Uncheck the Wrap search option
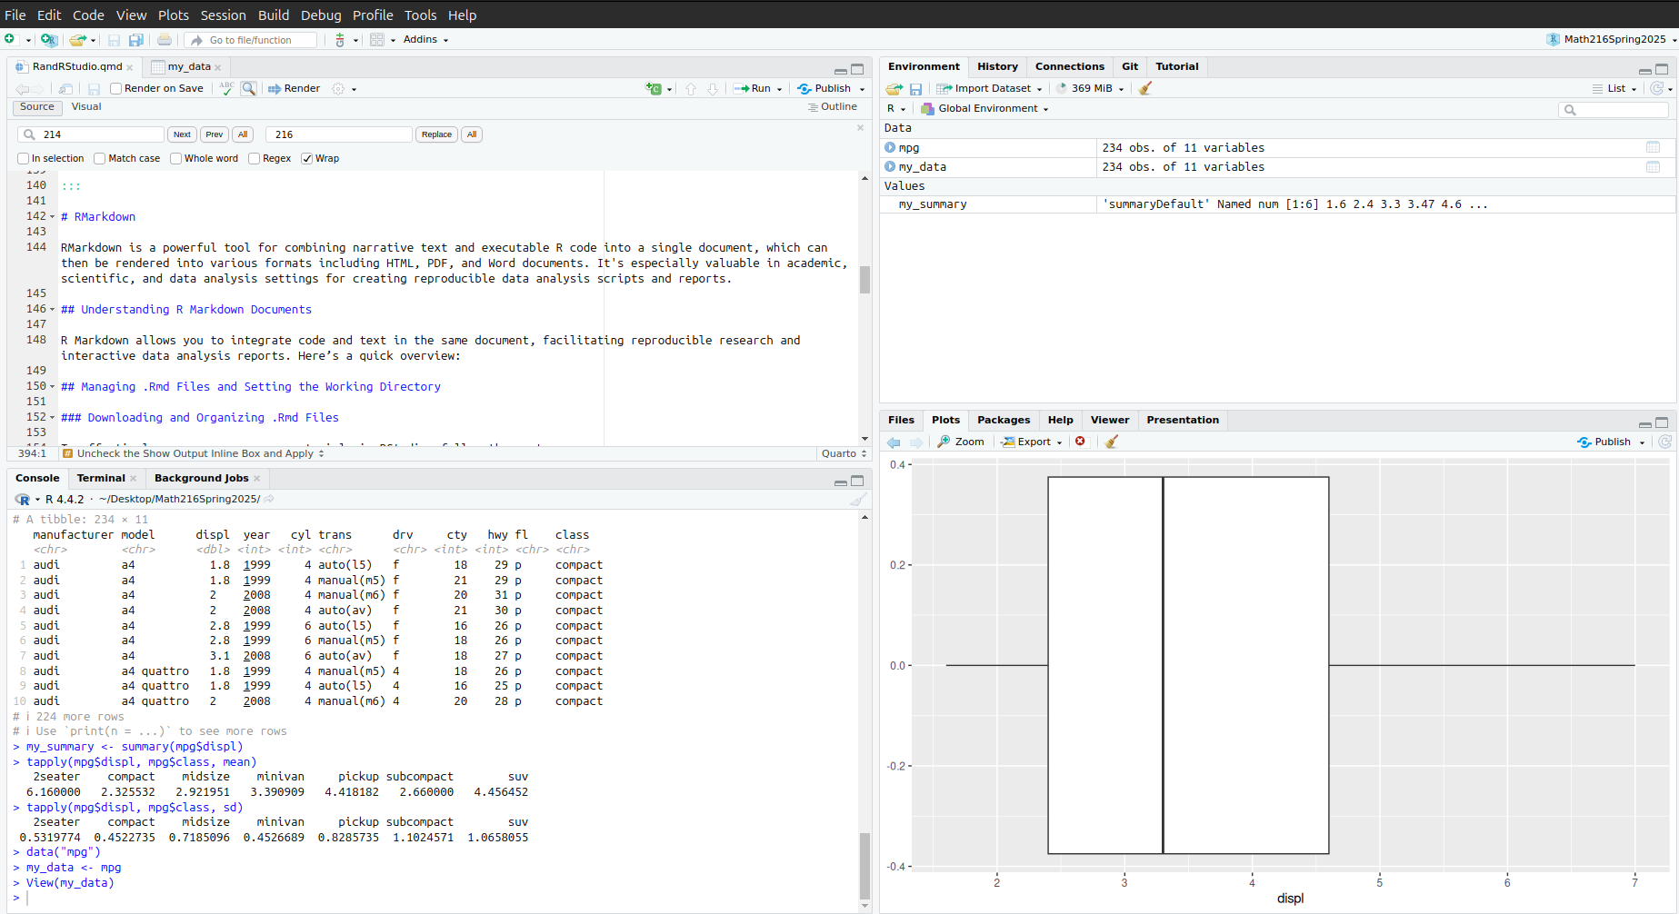The width and height of the screenshot is (1679, 914). point(307,158)
